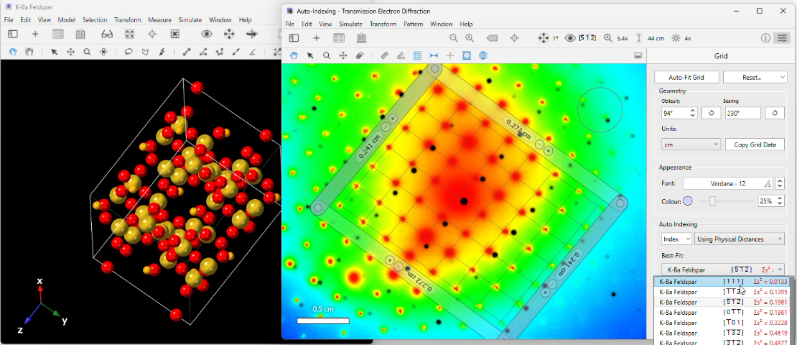The image size is (797, 345).
Task: Click zoom in magnifier in diffraction toolbar
Action: click(x=470, y=38)
